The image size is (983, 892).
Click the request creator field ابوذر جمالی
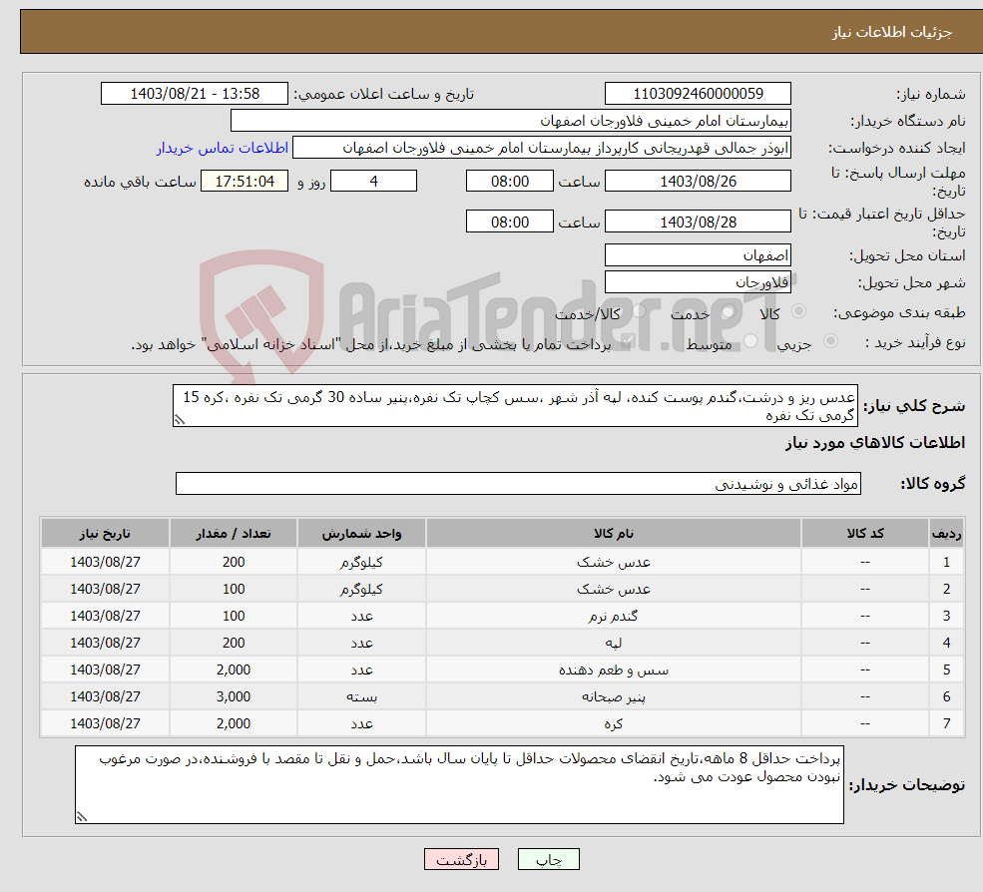(x=542, y=148)
